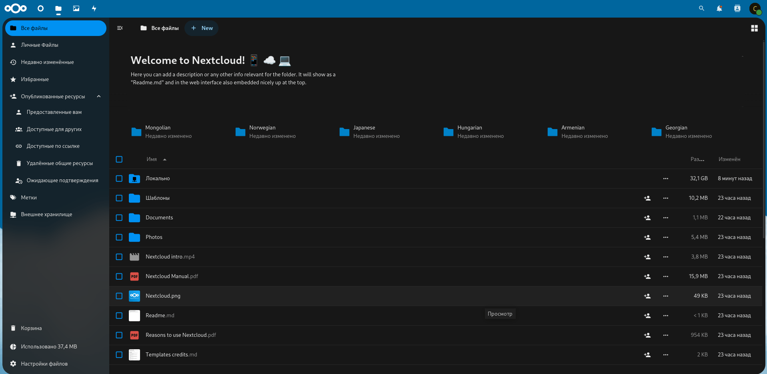Collapse the Опубликованные ресурсы section chevron
Image resolution: width=767 pixels, height=374 pixels.
click(x=99, y=96)
